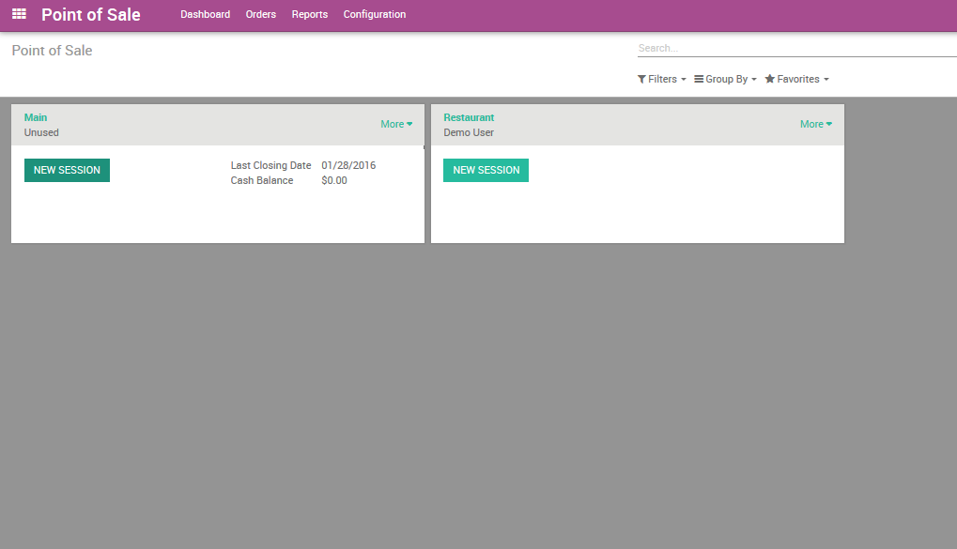The height and width of the screenshot is (549, 957).
Task: Open the Main point of sale title
Action: [36, 117]
